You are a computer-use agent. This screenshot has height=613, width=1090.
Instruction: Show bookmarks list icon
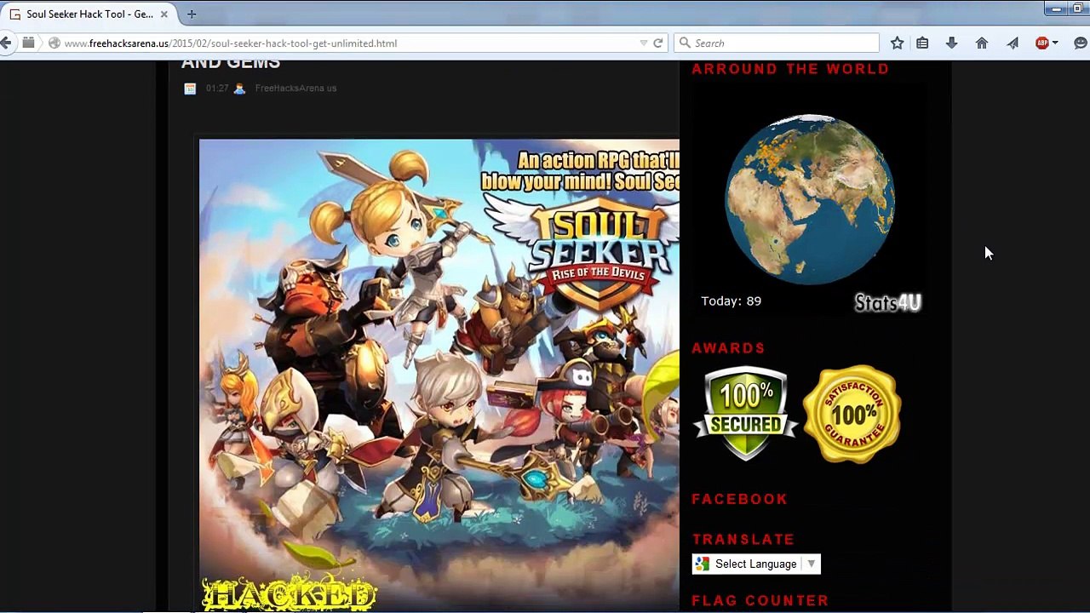point(922,43)
